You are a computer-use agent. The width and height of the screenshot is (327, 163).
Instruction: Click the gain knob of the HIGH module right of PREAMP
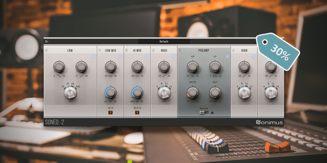[244, 67]
